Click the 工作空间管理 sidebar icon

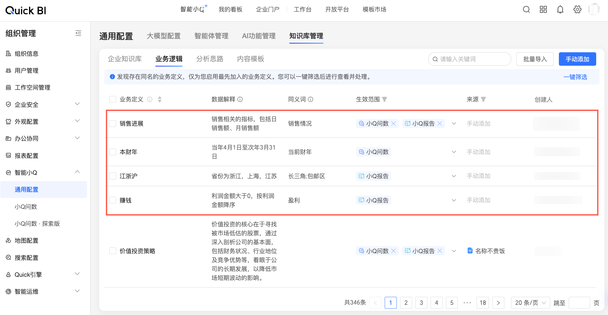pyautogui.click(x=9, y=87)
